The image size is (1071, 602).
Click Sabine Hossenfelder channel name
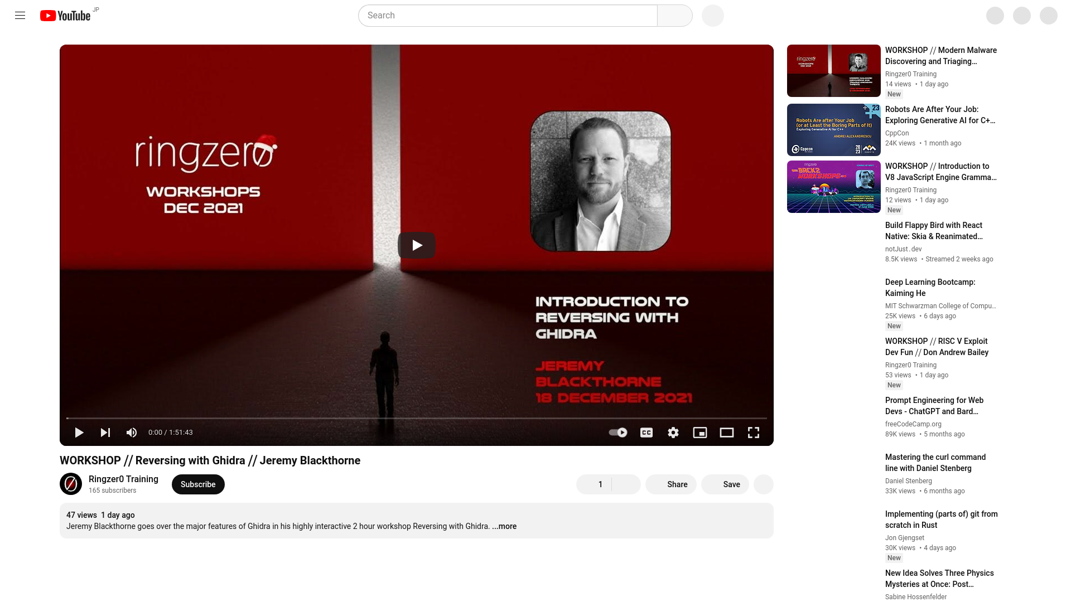point(916,597)
